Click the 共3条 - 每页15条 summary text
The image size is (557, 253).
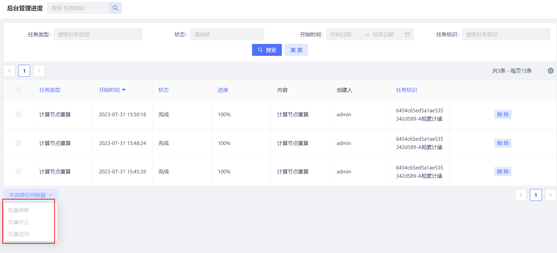point(512,71)
